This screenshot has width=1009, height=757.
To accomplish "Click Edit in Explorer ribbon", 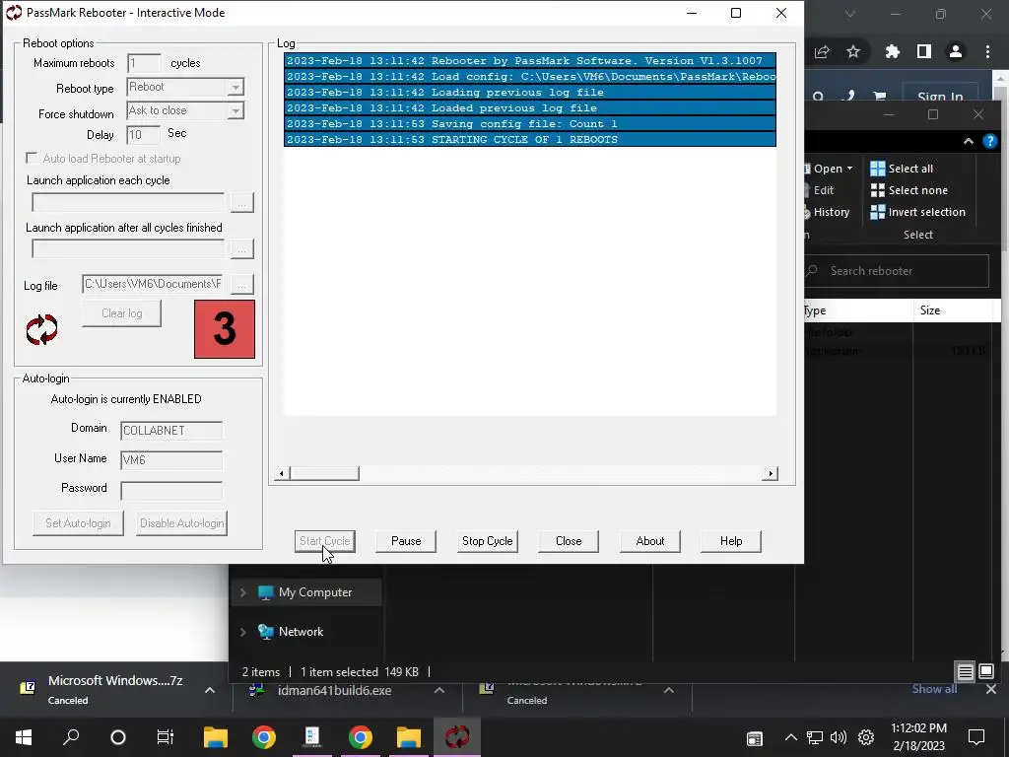I will click(823, 190).
